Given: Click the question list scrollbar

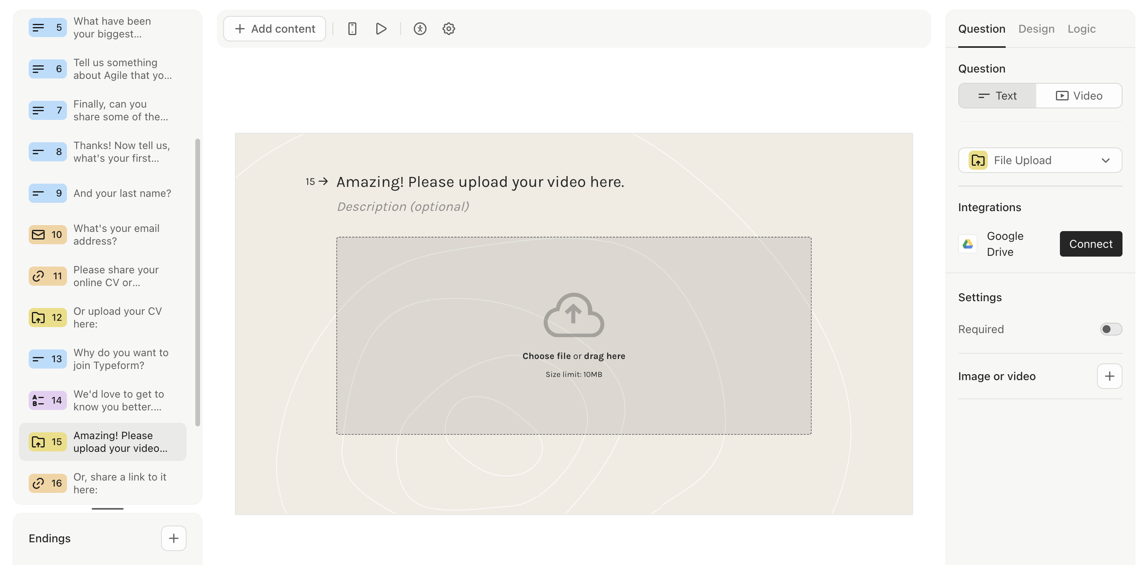Looking at the screenshot, I should 197,282.
